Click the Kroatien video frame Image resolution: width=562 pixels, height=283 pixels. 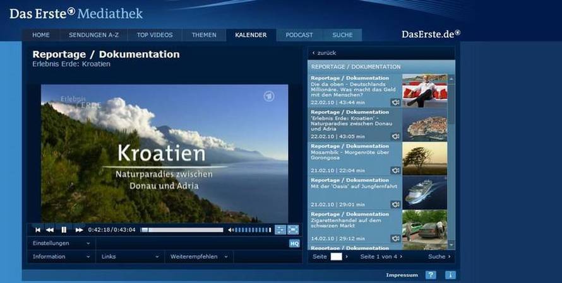(165, 154)
